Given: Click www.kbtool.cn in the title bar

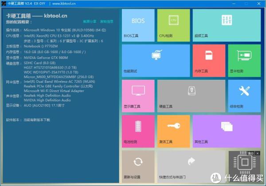Looking at the screenshot, I should click(64, 4).
